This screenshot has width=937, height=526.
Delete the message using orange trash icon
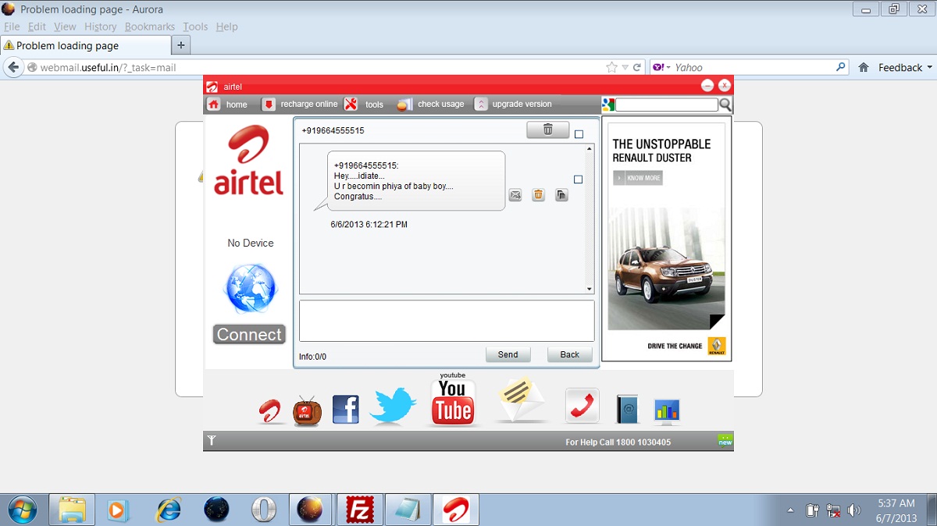click(x=538, y=195)
